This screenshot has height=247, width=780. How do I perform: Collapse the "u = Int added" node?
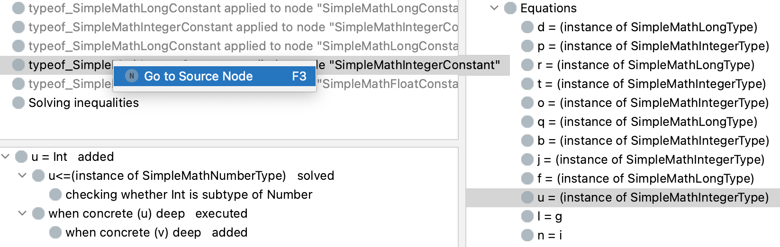coord(5,157)
